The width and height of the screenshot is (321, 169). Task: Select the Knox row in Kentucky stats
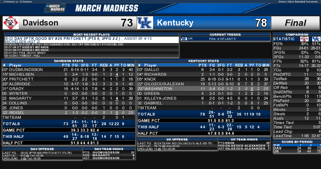tap(204, 79)
